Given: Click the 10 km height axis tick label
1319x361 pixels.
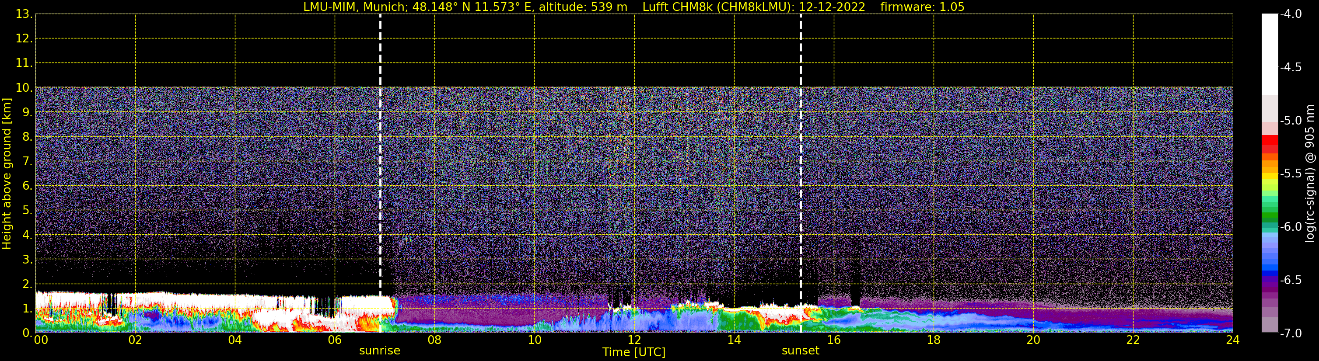Looking at the screenshot, I should click(24, 88).
